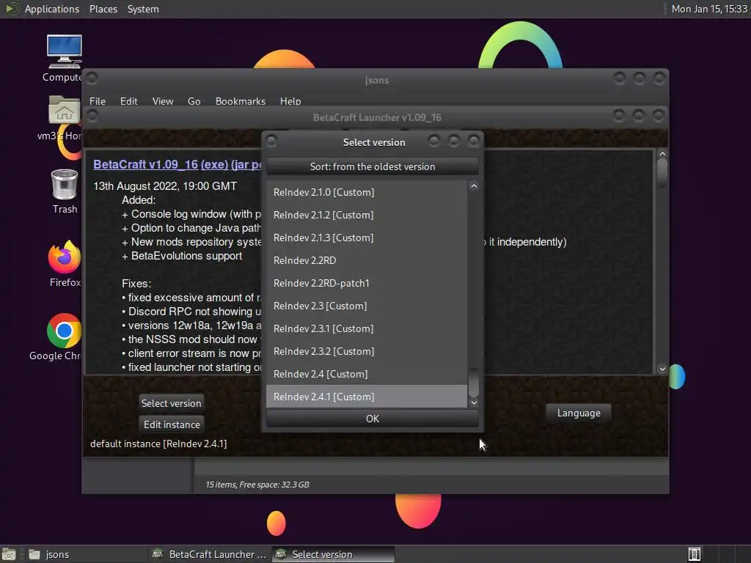Select ReIndev 2.3 [Custom]
Screen dimensions: 751x563
click(x=367, y=306)
